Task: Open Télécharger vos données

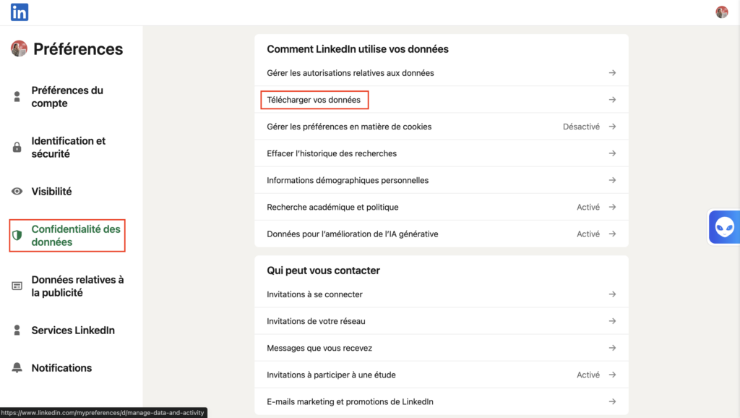Action: [x=442, y=100]
